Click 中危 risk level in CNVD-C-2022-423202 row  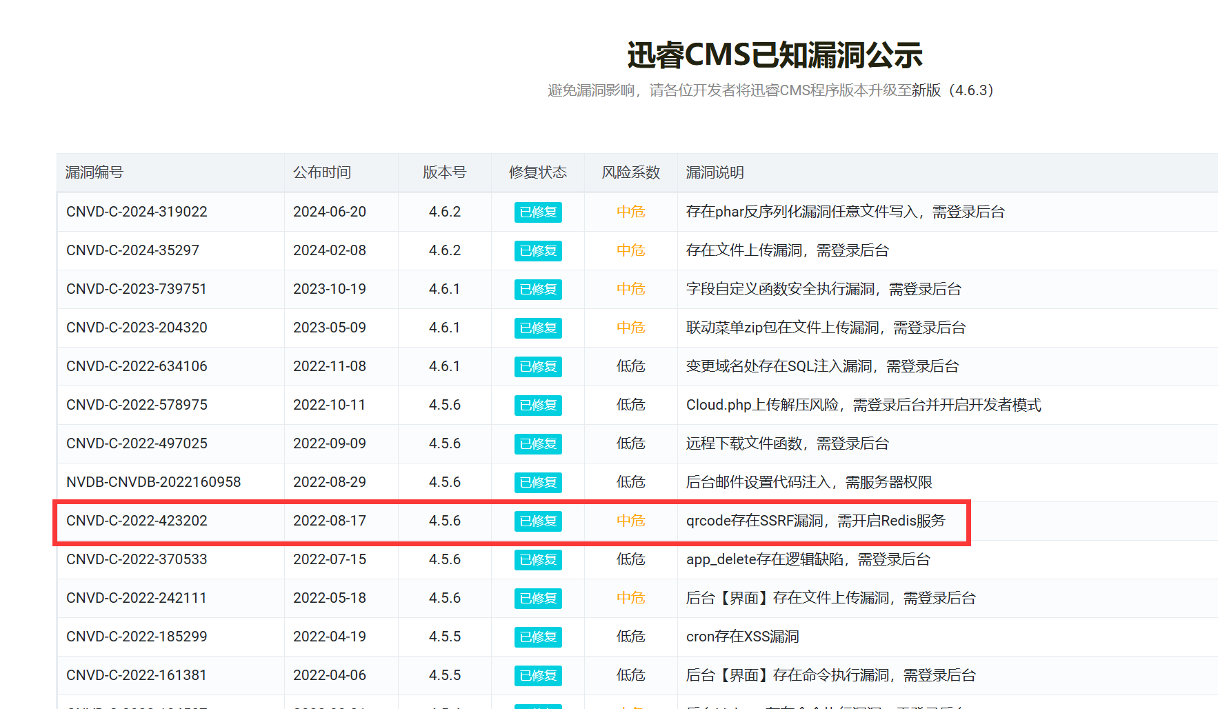(x=631, y=521)
